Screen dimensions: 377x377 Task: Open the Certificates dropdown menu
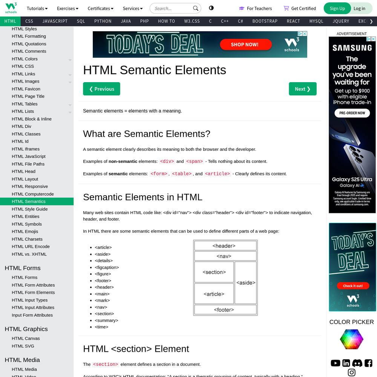(x=100, y=8)
